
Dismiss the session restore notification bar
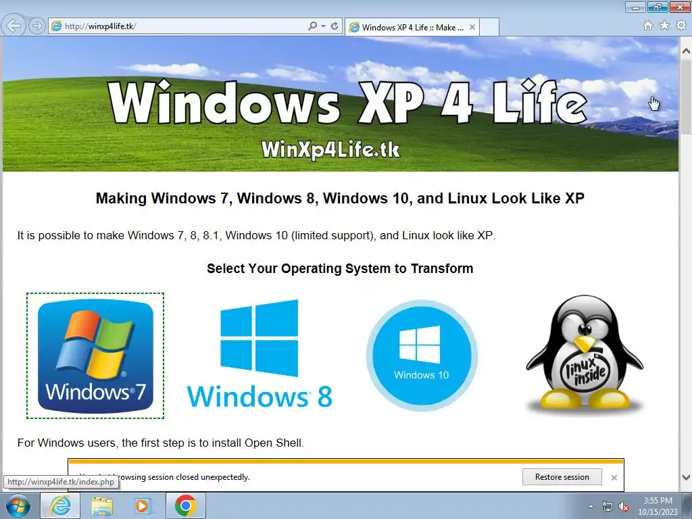pyautogui.click(x=614, y=478)
